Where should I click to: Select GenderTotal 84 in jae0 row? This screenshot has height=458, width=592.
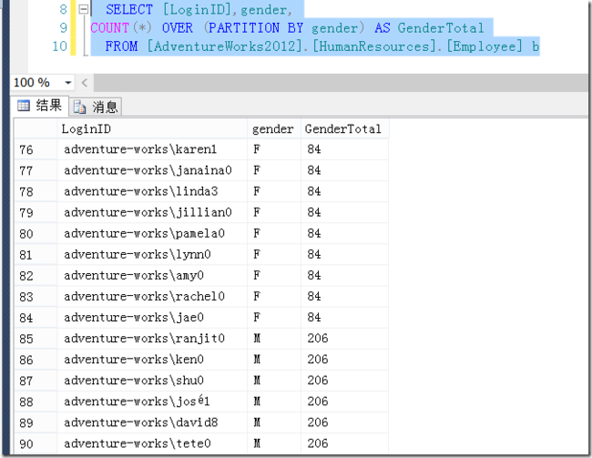(x=344, y=318)
